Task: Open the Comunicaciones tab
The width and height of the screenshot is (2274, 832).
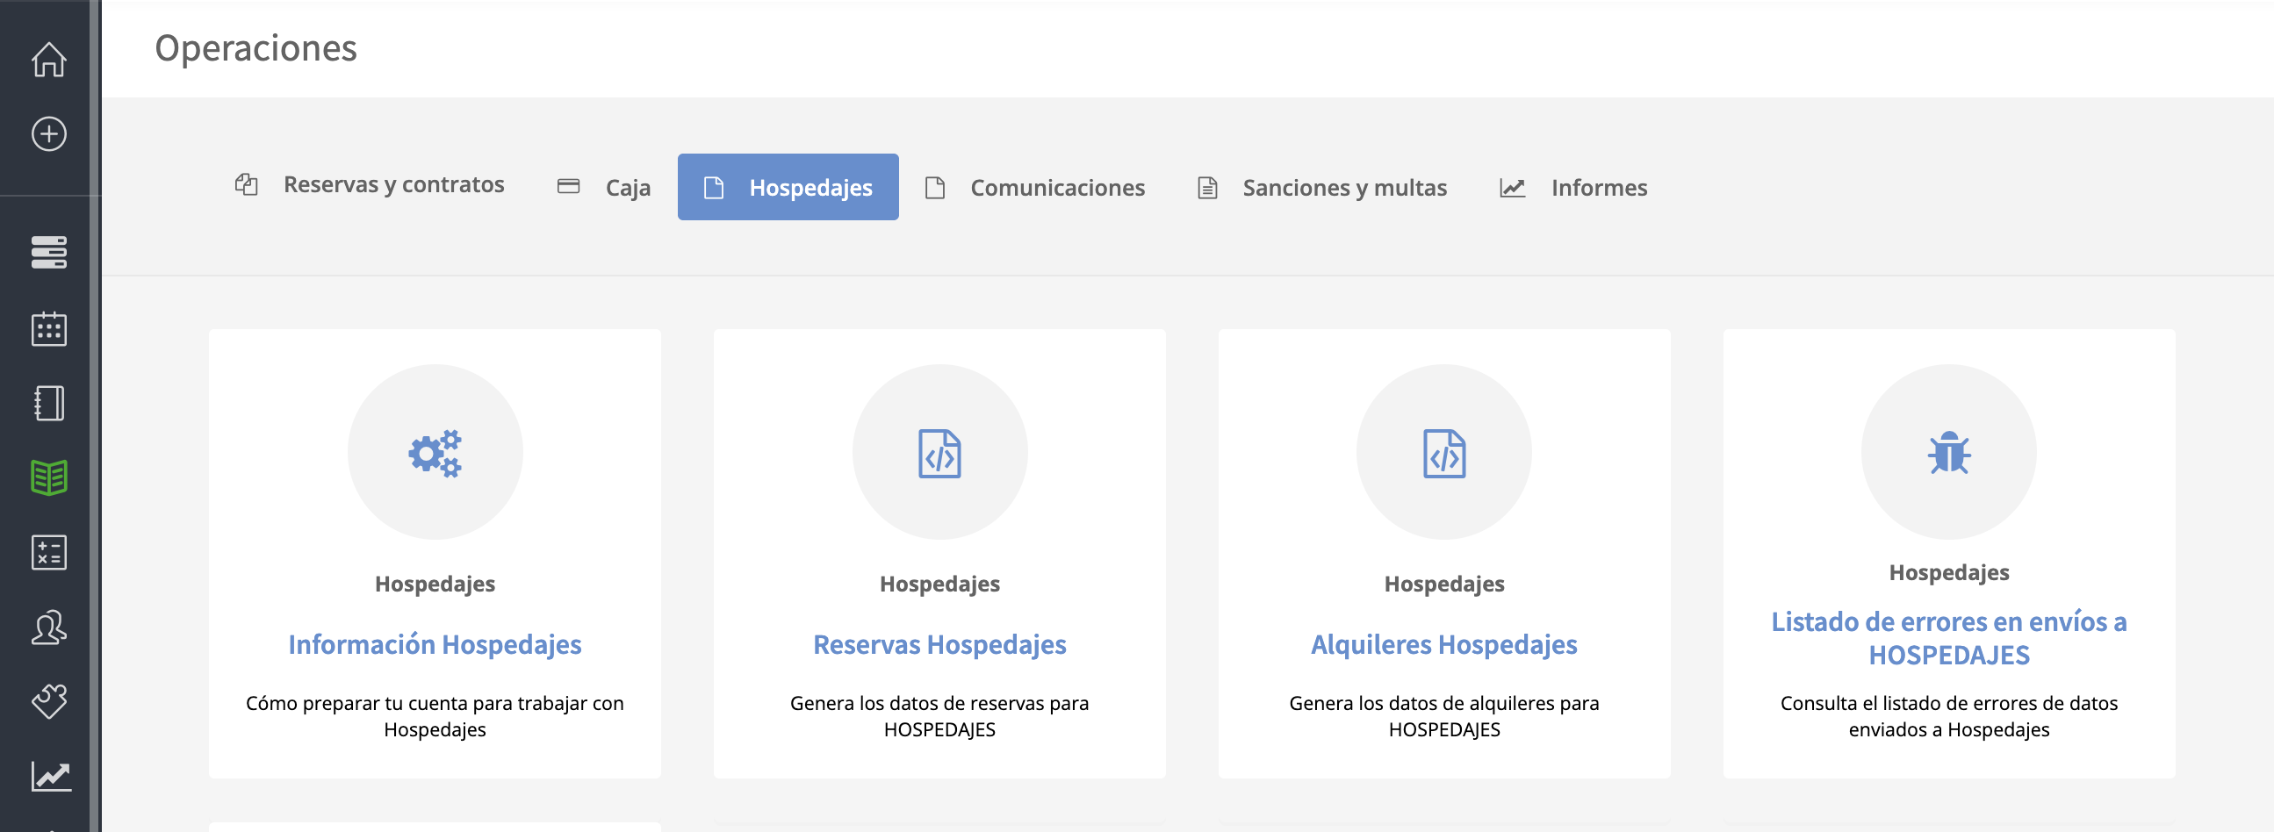Action: 1034,188
